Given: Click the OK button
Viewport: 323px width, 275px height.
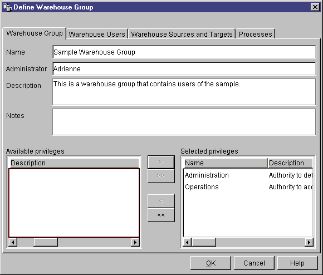Looking at the screenshot, I should 211,263.
